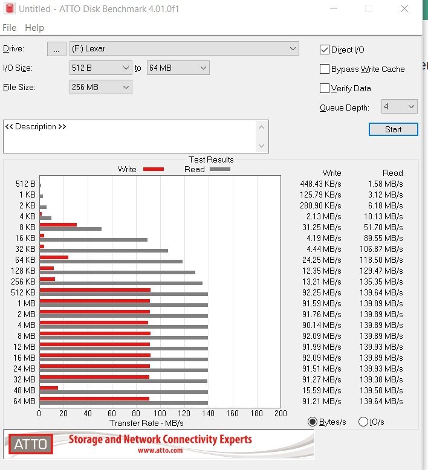Click the 15.59 MB/s write value
This screenshot has width=428, height=470.
tap(322, 390)
